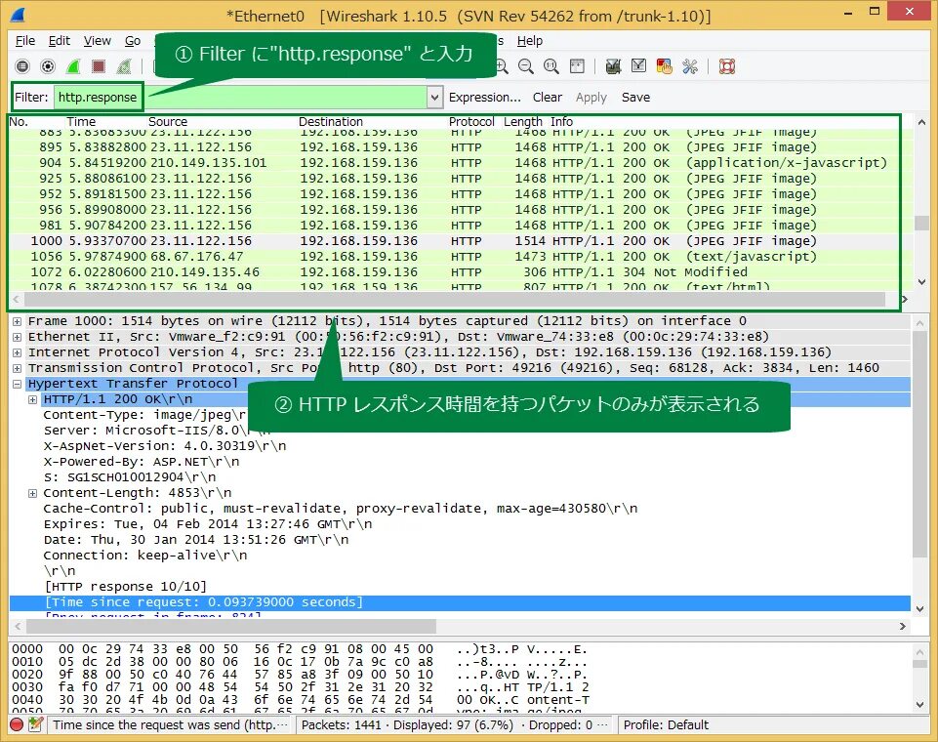
Task: Save the current filter
Action: pyautogui.click(x=635, y=97)
